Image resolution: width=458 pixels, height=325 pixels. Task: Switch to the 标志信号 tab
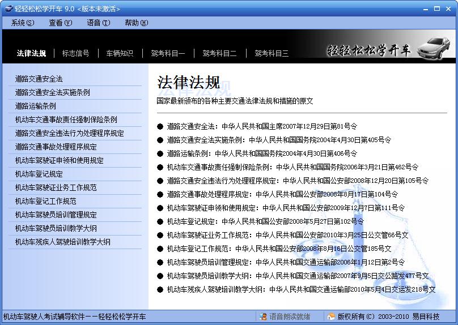[75, 53]
